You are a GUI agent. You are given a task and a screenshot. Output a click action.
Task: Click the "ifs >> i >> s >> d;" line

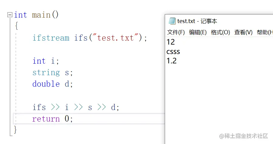76,107
